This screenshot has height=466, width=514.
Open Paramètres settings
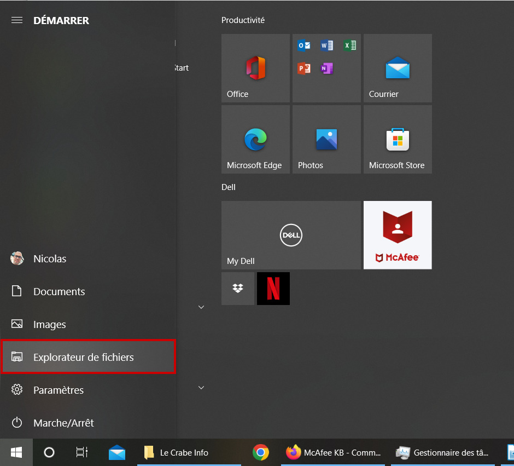(88, 390)
